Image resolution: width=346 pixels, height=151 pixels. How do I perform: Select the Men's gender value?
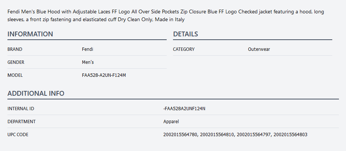click(x=88, y=62)
